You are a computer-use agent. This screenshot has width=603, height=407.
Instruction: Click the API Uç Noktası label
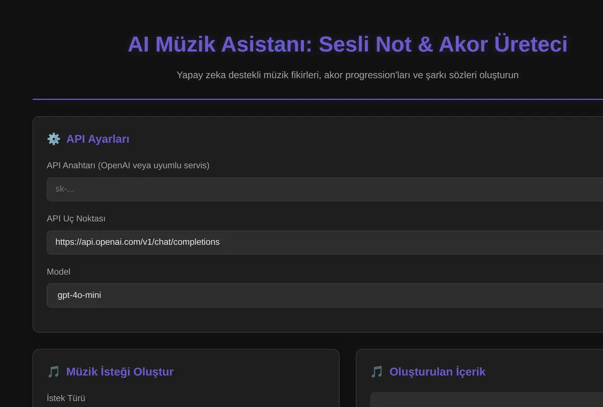coord(76,219)
